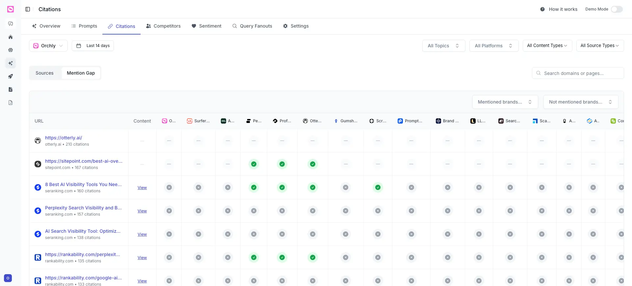Open AI Search Visibility Tool link
This screenshot has width=632, height=286.
pos(83,231)
